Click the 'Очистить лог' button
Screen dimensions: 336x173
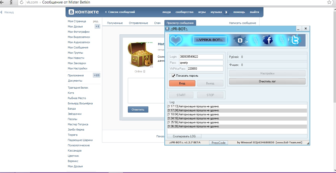pos(267,81)
